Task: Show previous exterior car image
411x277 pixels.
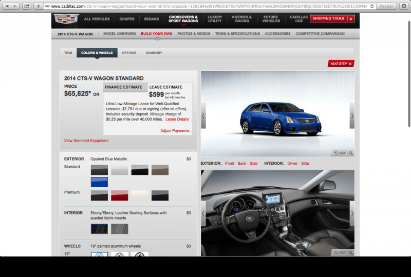Action: (203, 116)
